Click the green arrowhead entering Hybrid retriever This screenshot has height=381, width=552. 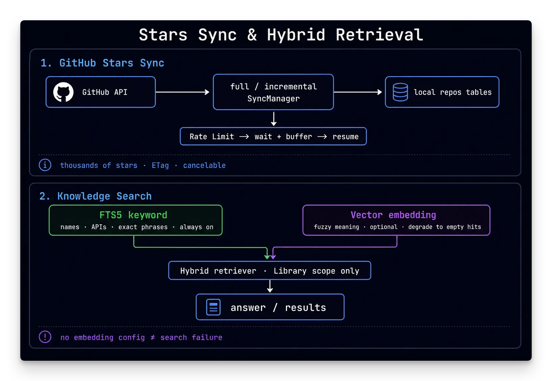click(x=267, y=256)
